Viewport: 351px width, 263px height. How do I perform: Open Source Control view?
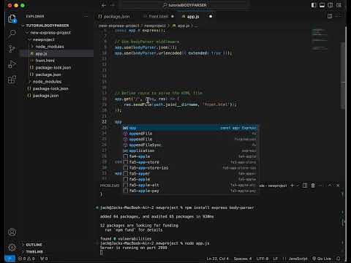(x=12, y=49)
